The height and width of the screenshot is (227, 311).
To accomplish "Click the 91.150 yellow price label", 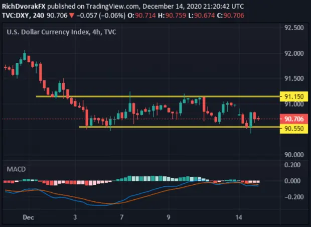I will [x=294, y=96].
